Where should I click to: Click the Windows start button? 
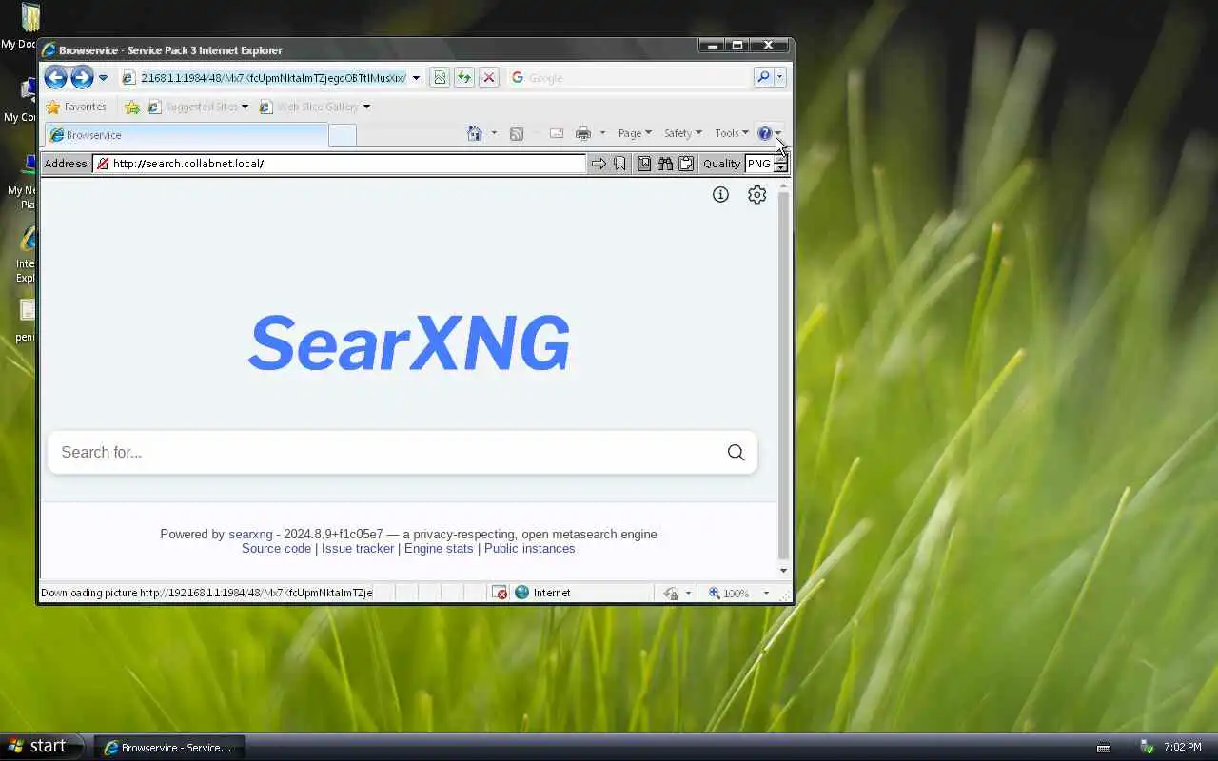click(41, 747)
